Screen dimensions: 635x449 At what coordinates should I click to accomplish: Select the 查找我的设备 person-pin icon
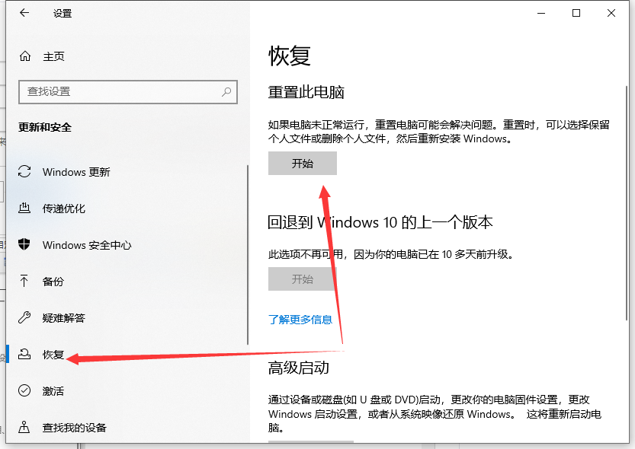pos(25,428)
